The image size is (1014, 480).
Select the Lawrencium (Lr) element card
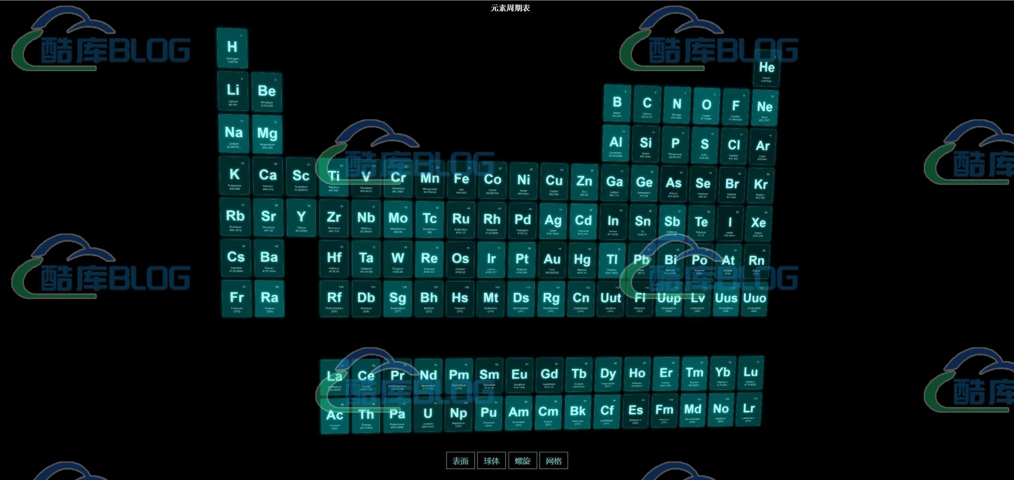749,409
